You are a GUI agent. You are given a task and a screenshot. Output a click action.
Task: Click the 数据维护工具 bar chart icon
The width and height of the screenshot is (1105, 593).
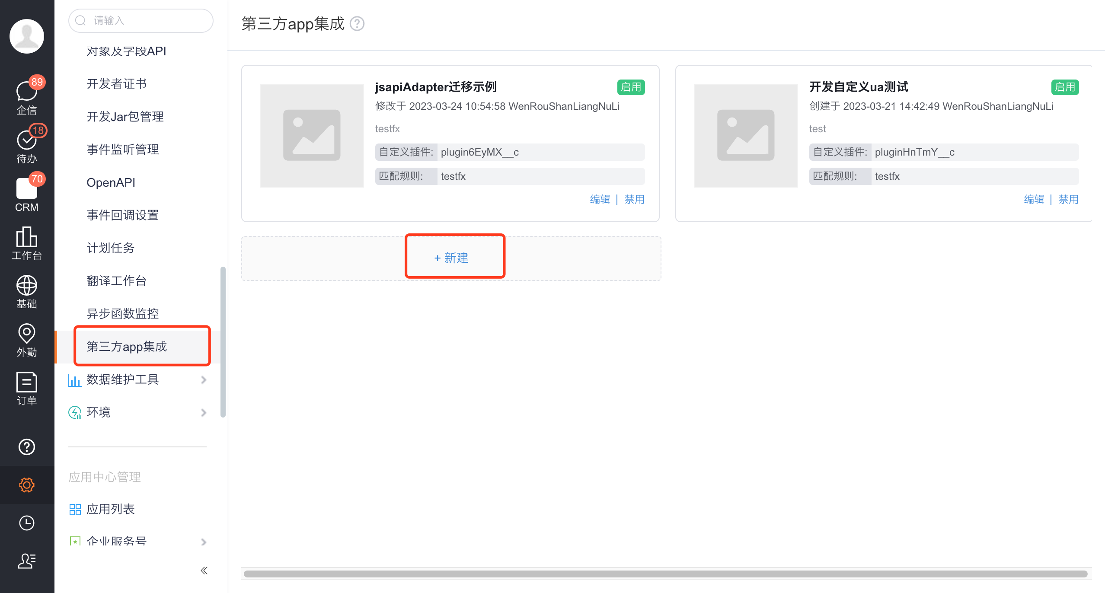75,380
